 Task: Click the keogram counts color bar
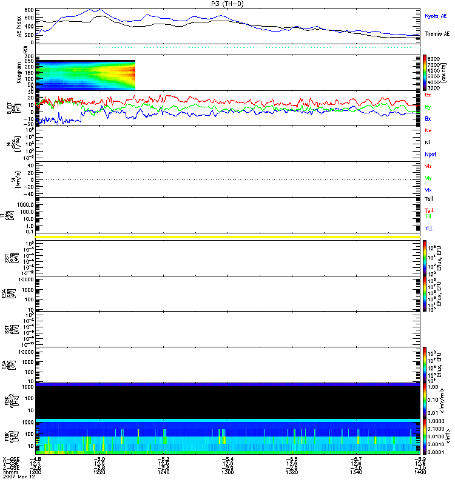tap(425, 73)
